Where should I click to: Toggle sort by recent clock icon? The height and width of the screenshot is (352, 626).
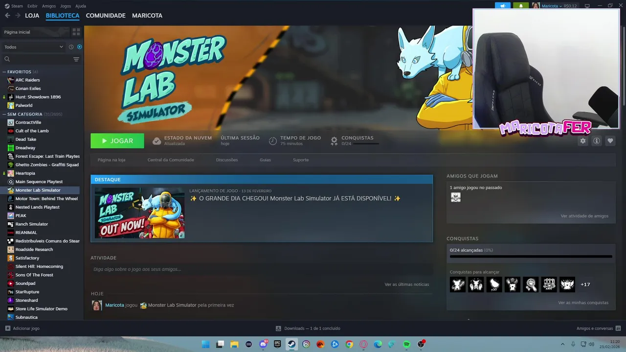tap(71, 47)
